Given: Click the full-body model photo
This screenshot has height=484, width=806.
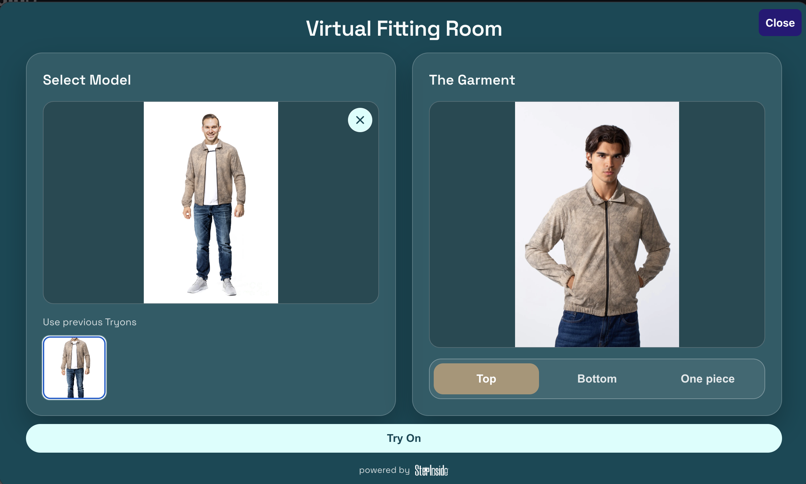Looking at the screenshot, I should 211,203.
